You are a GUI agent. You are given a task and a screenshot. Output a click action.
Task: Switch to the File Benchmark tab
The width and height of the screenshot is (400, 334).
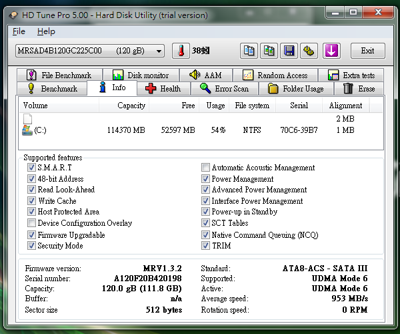tap(59, 75)
